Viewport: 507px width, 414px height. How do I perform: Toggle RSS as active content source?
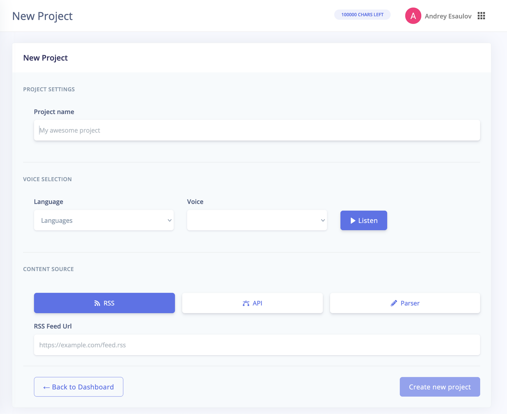click(x=104, y=303)
